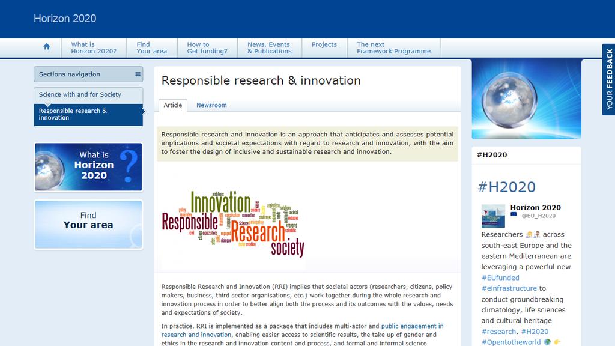The image size is (615, 346).
Task: Click the #EUfunded hashtag
Action: [x=500, y=278]
